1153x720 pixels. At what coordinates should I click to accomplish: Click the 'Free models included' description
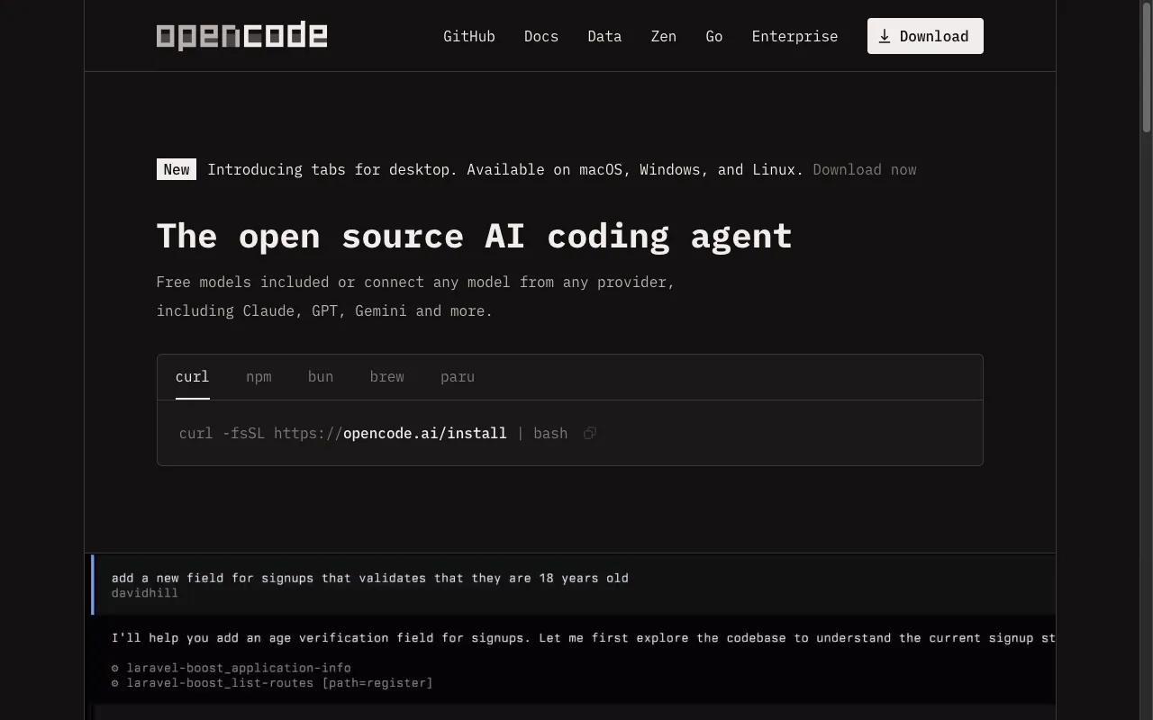415,296
